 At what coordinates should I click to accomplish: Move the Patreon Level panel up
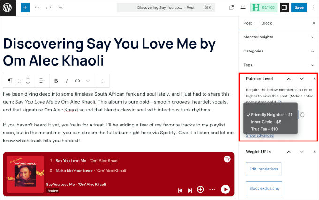point(289,79)
